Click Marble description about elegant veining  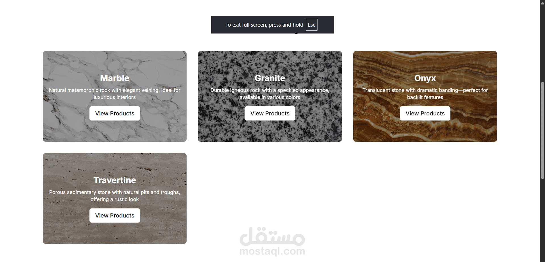click(x=114, y=94)
